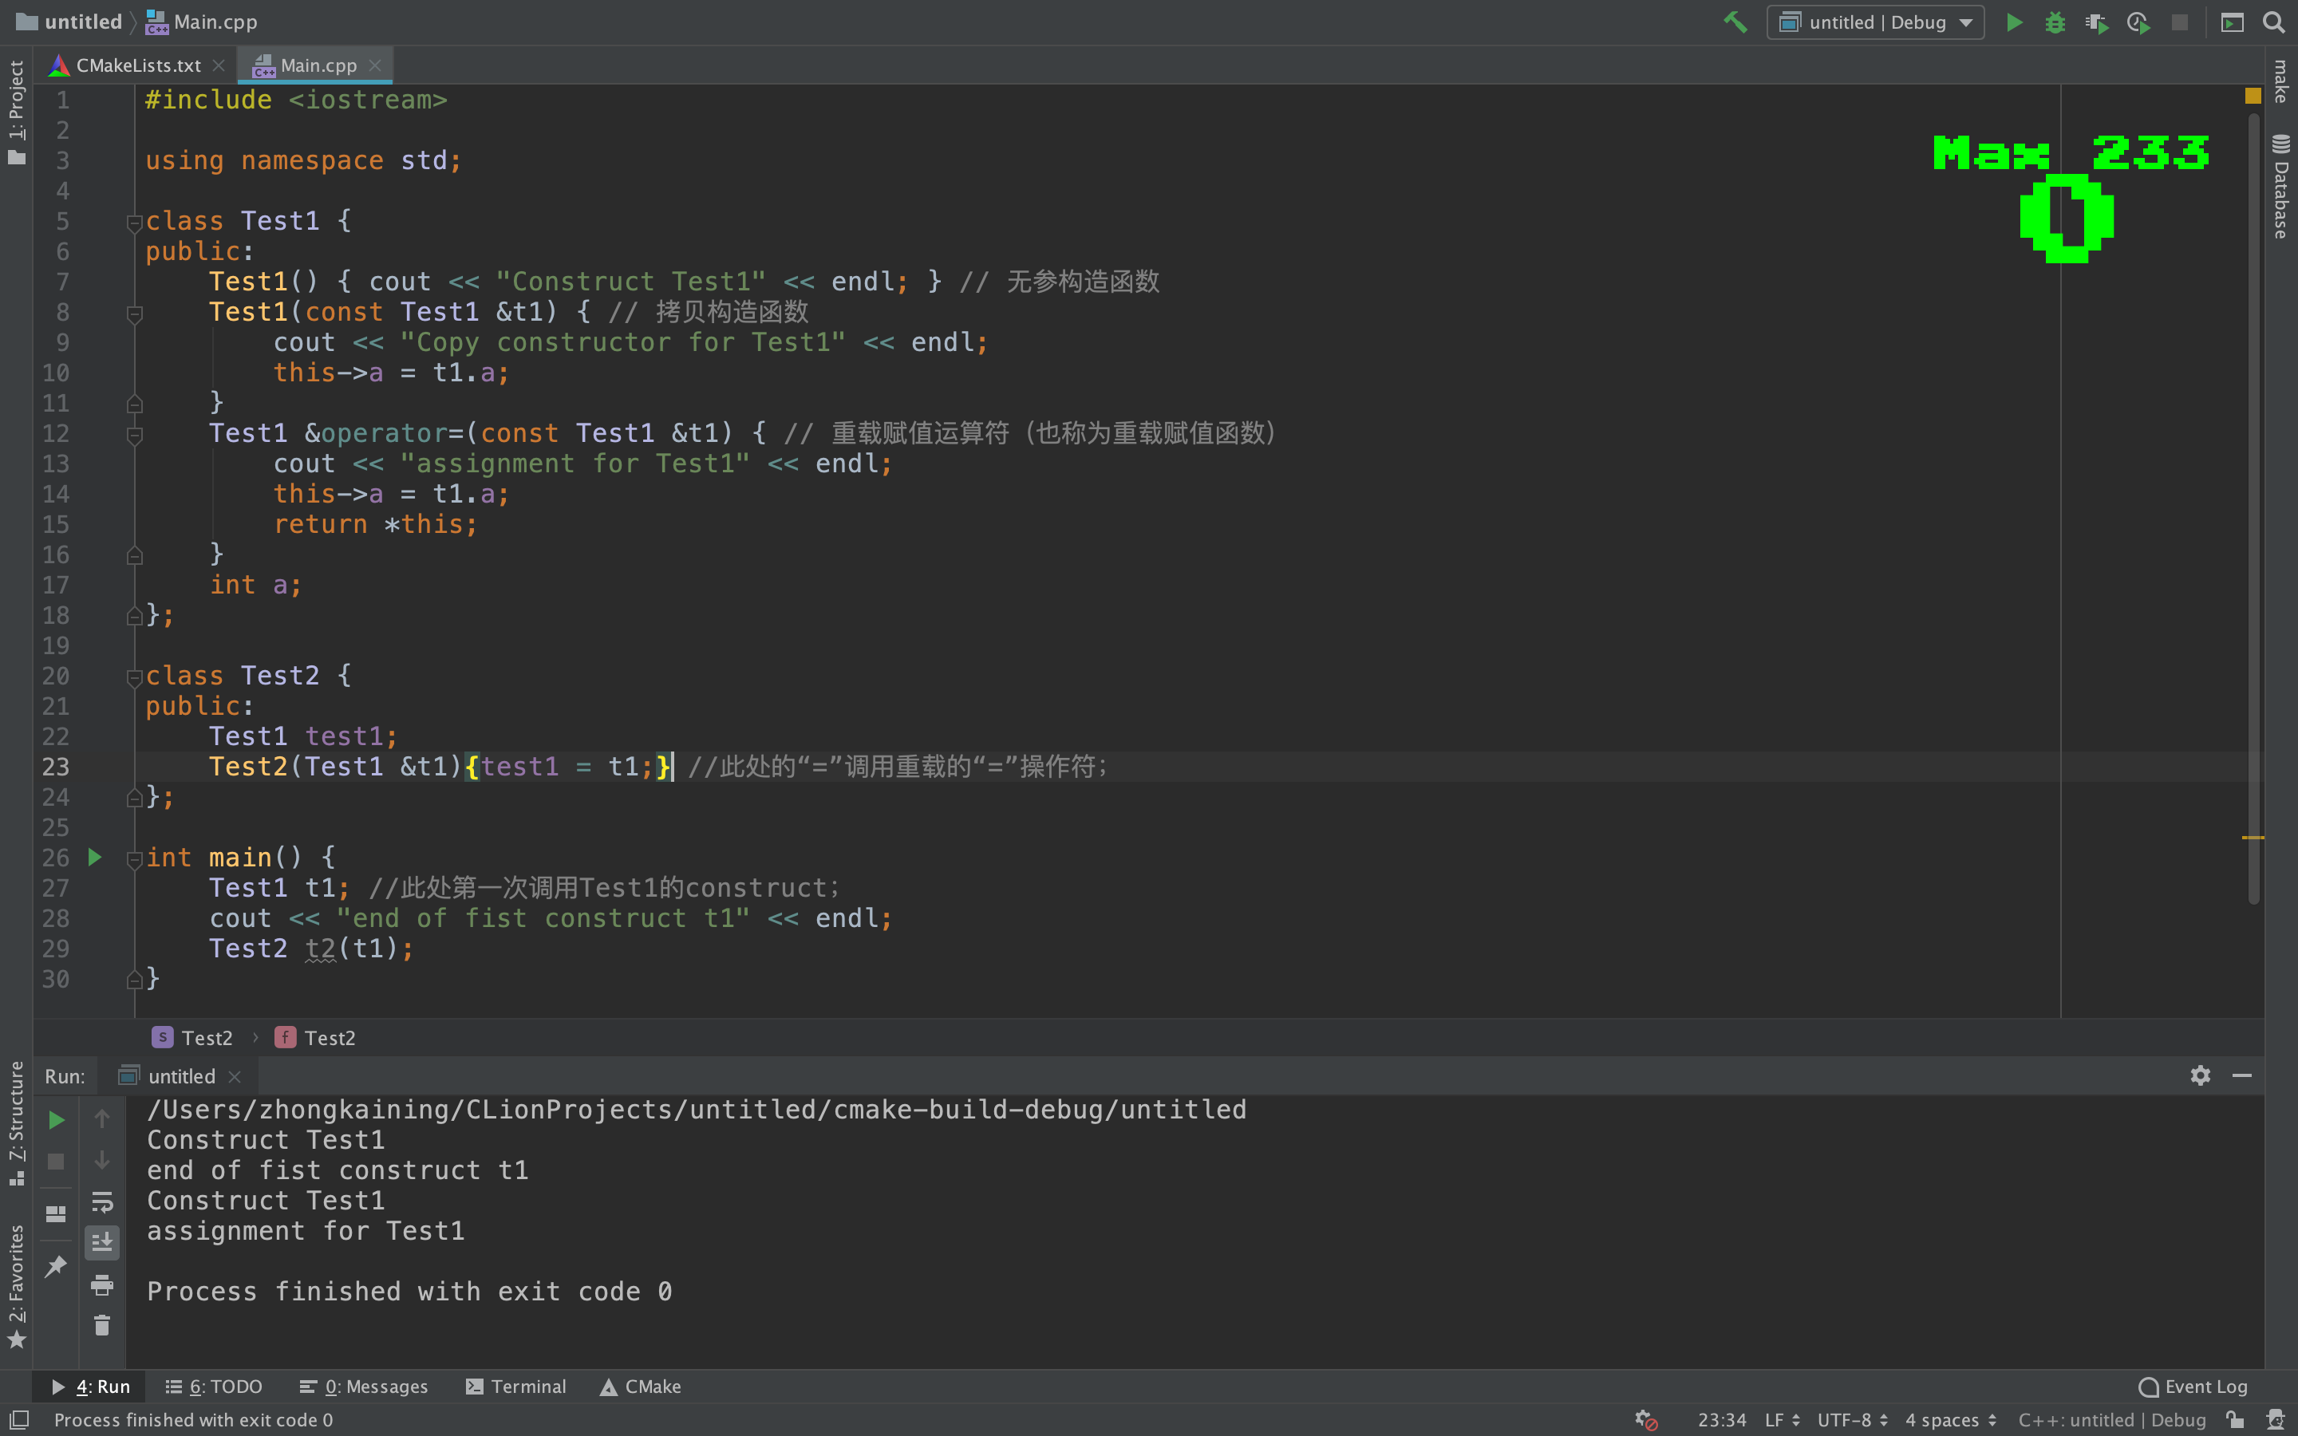2298x1436 pixels.
Task: Collapse operator= fold marker on line 12
Action: pyautogui.click(x=134, y=435)
